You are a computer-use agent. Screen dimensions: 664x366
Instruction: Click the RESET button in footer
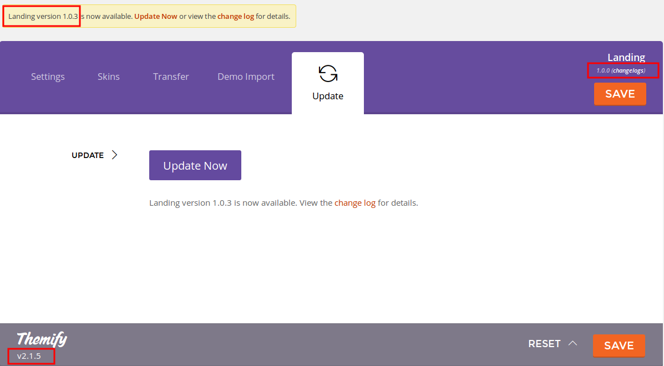pyautogui.click(x=544, y=344)
